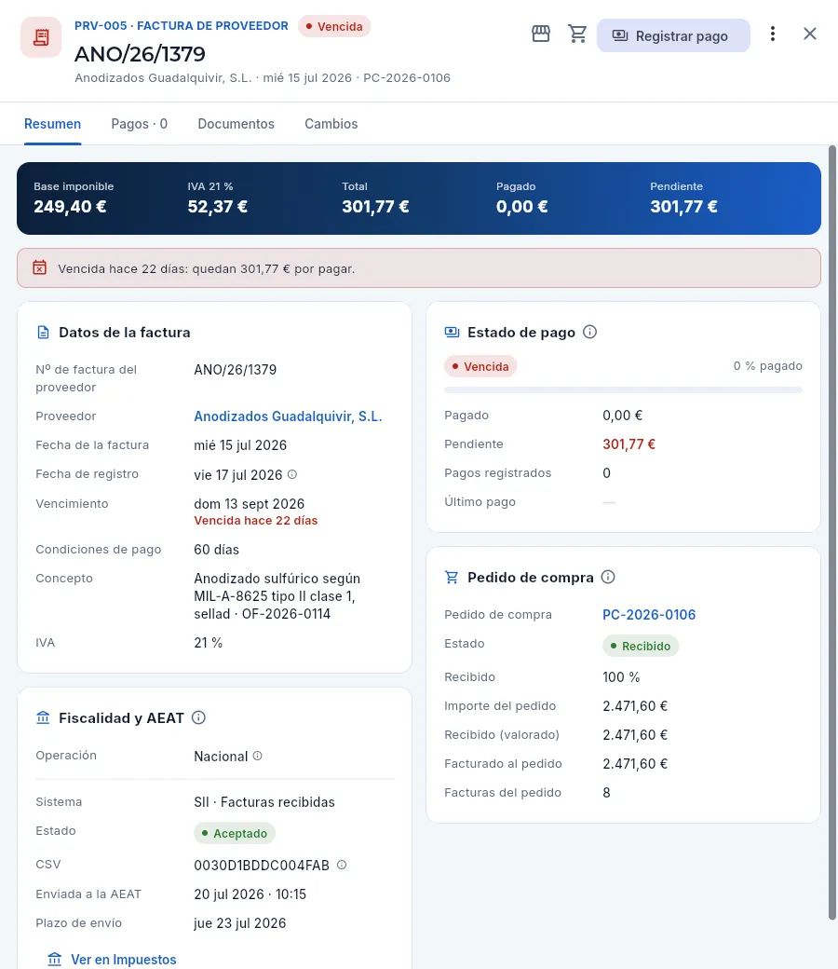The width and height of the screenshot is (838, 969).
Task: Select the CSV value 0030D1BDDC004FAB
Action: 262,866
